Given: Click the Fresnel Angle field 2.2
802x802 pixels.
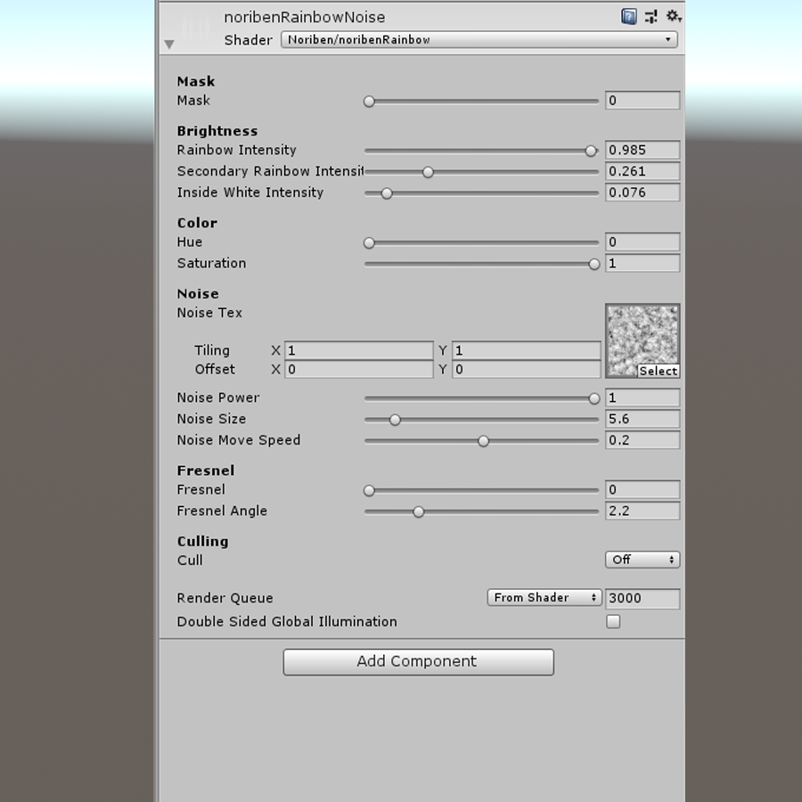Looking at the screenshot, I should [642, 511].
